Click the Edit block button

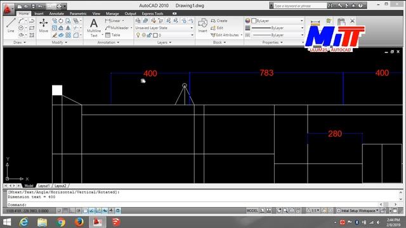tap(217, 28)
